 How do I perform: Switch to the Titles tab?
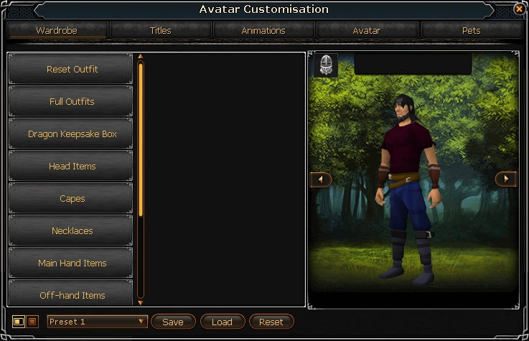(x=161, y=31)
